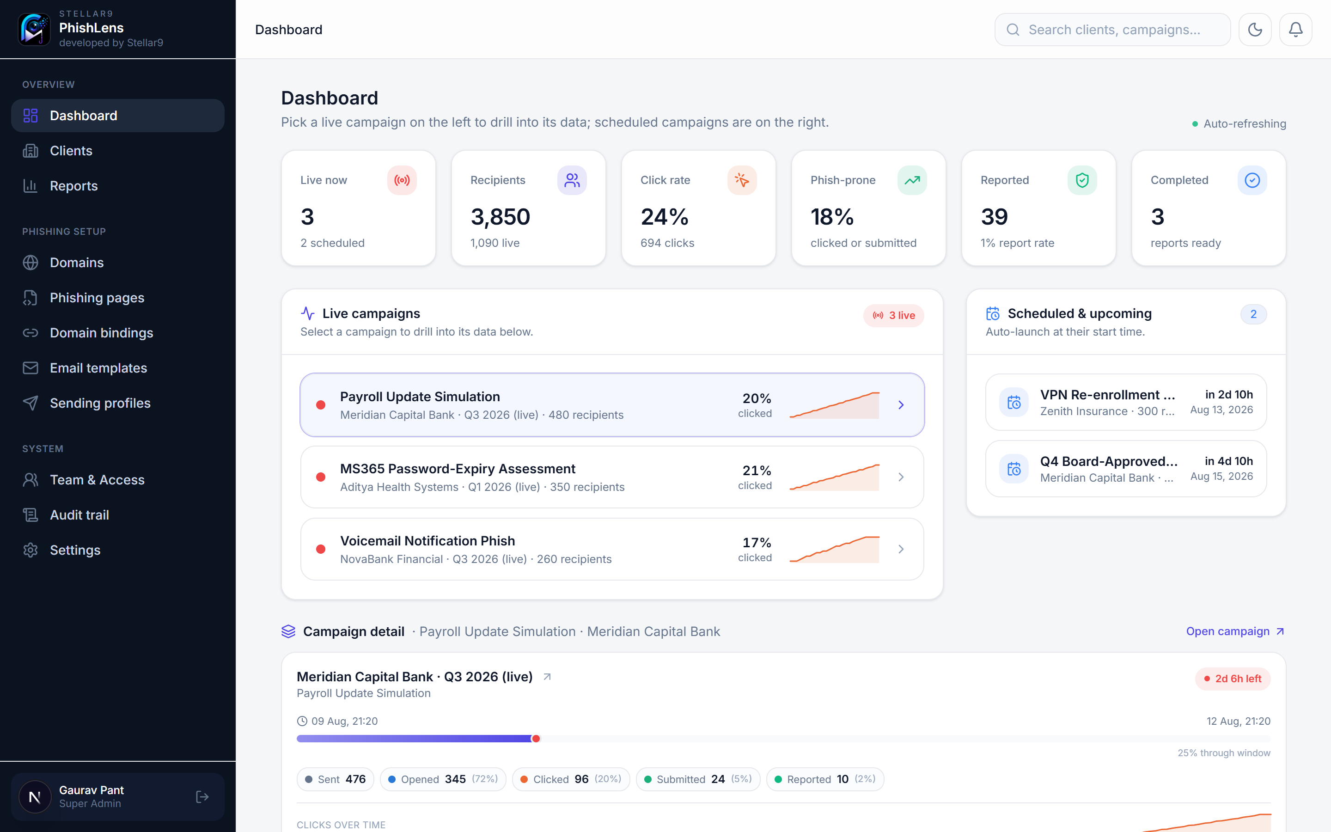Open the Reports sidebar item

118,186
